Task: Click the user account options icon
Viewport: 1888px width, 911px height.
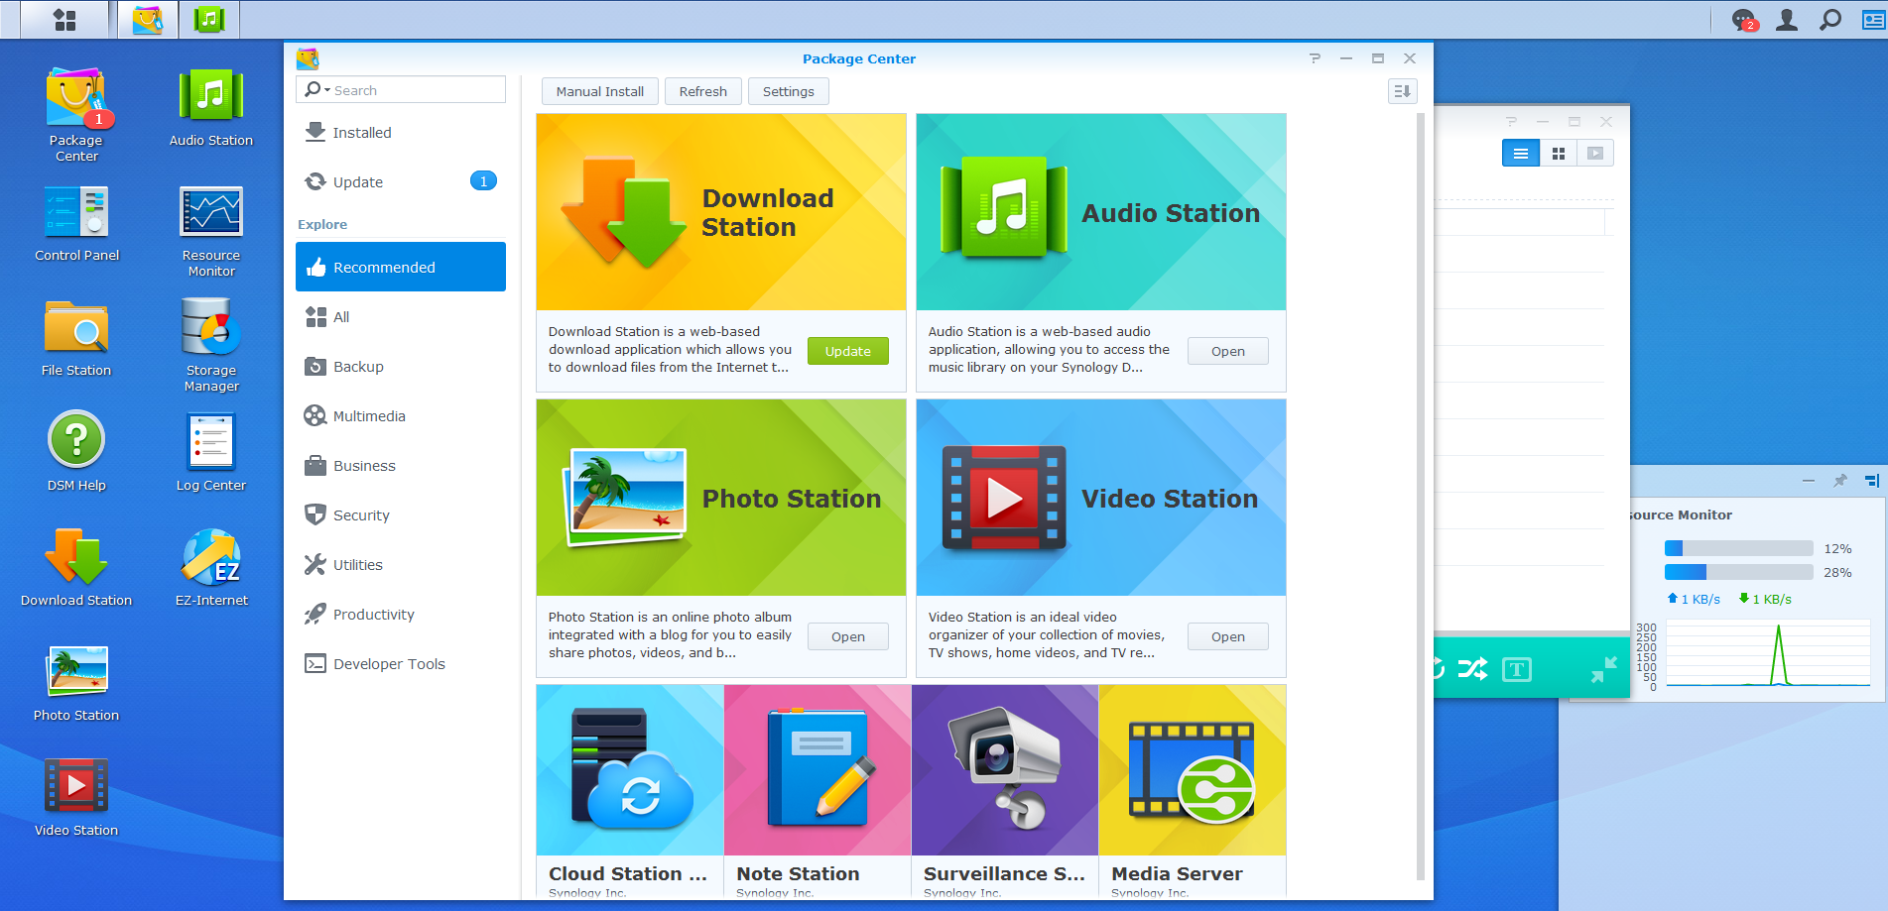Action: (x=1787, y=20)
